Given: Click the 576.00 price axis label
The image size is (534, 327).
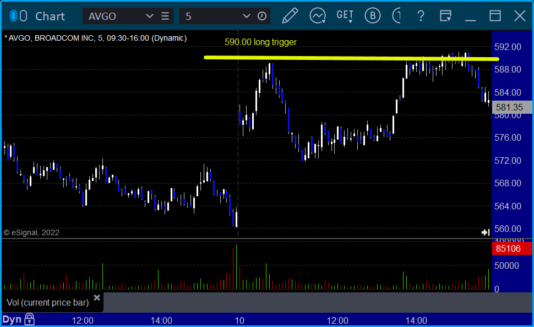Looking at the screenshot, I should [x=508, y=137].
